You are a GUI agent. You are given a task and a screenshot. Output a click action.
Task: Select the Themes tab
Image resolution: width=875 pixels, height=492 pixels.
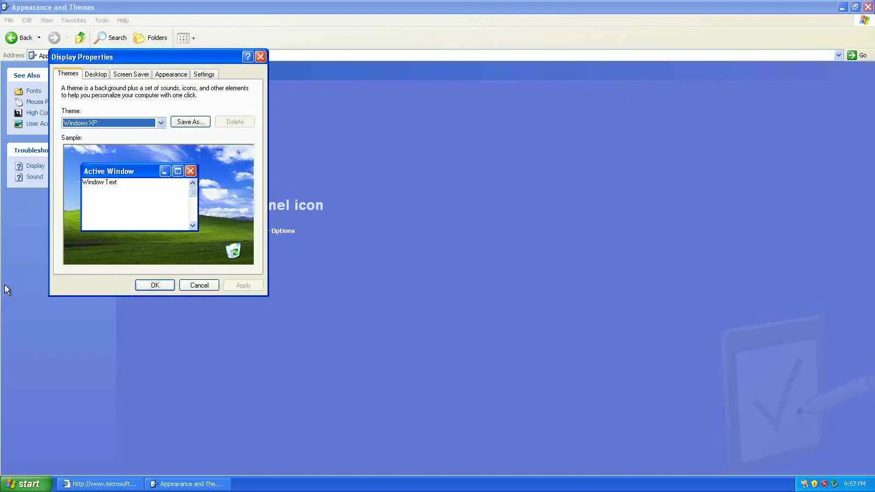68,74
